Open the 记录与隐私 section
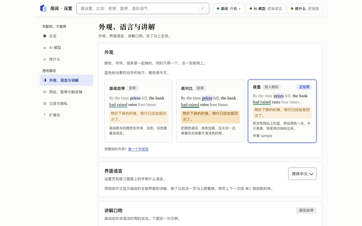 pos(66,103)
